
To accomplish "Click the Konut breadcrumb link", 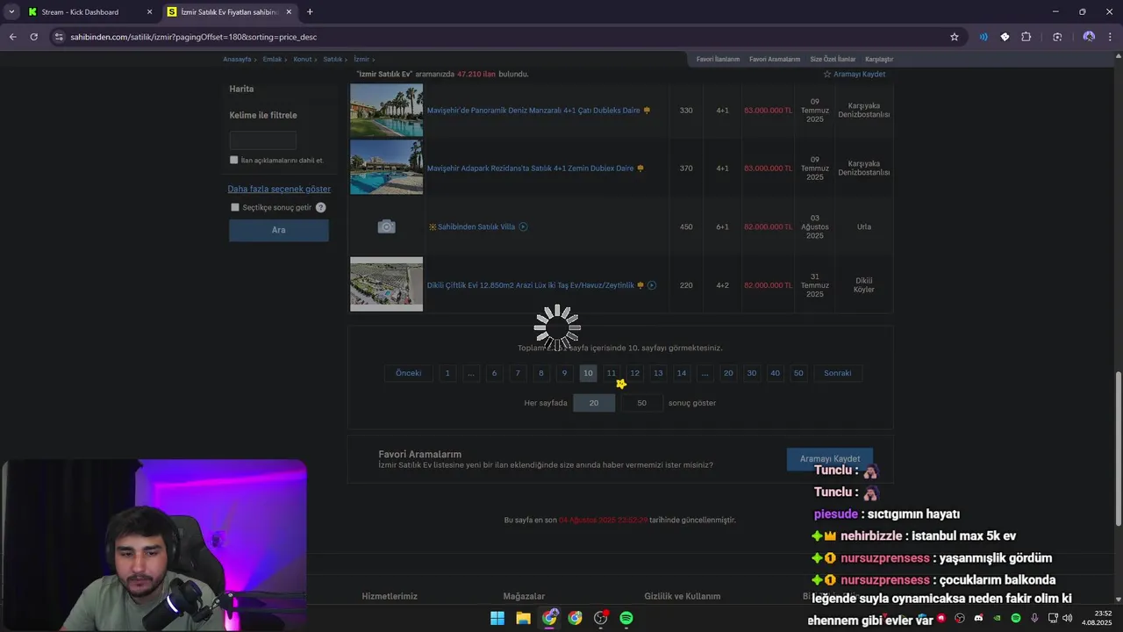I will point(303,59).
